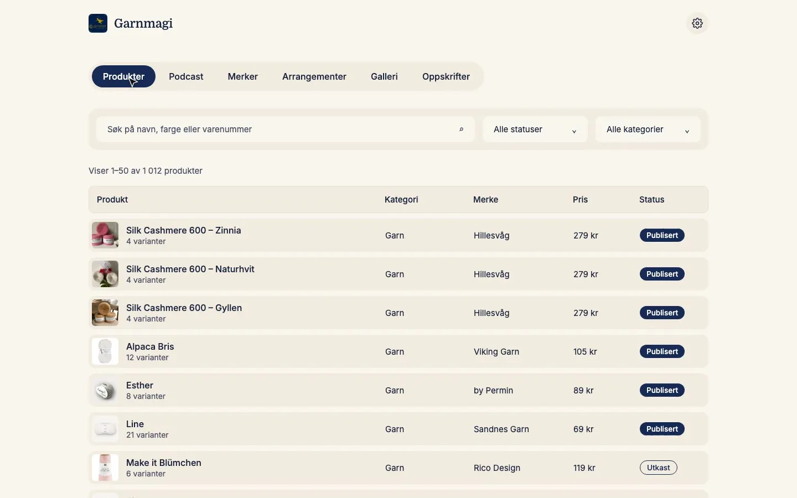Screen dimensions: 797x498
Task: Click the Esther product thumbnail
Action: (105, 390)
